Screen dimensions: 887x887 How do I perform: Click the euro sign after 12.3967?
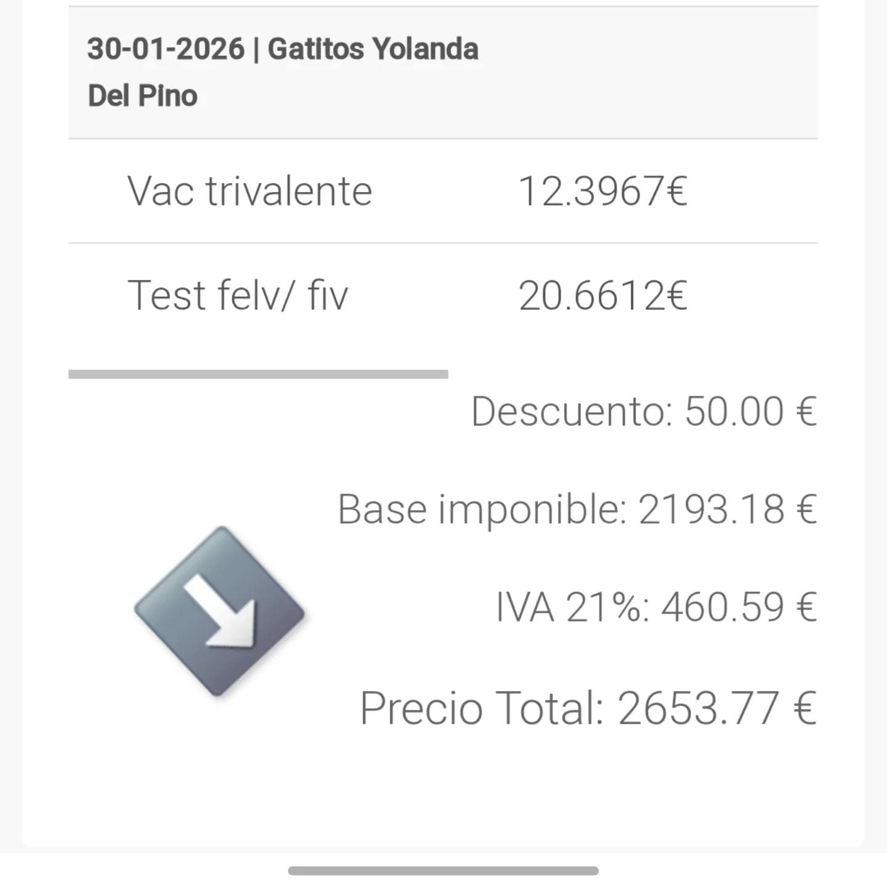(x=677, y=191)
